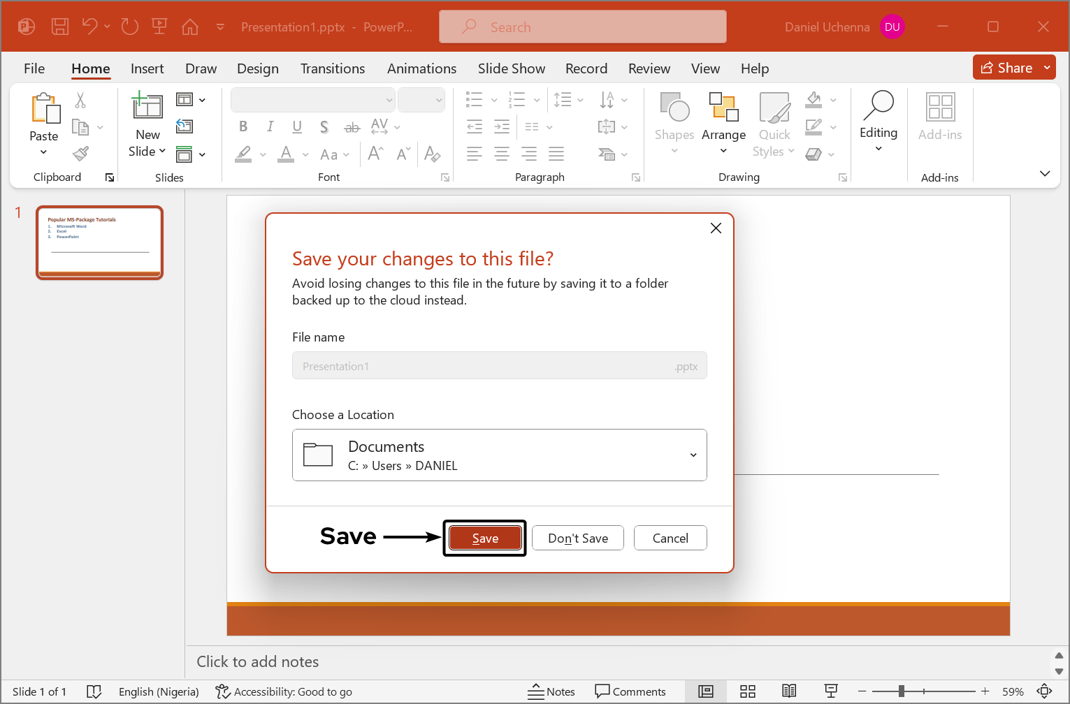
Task: Open the Share button dropdown arrow
Action: tap(1047, 68)
